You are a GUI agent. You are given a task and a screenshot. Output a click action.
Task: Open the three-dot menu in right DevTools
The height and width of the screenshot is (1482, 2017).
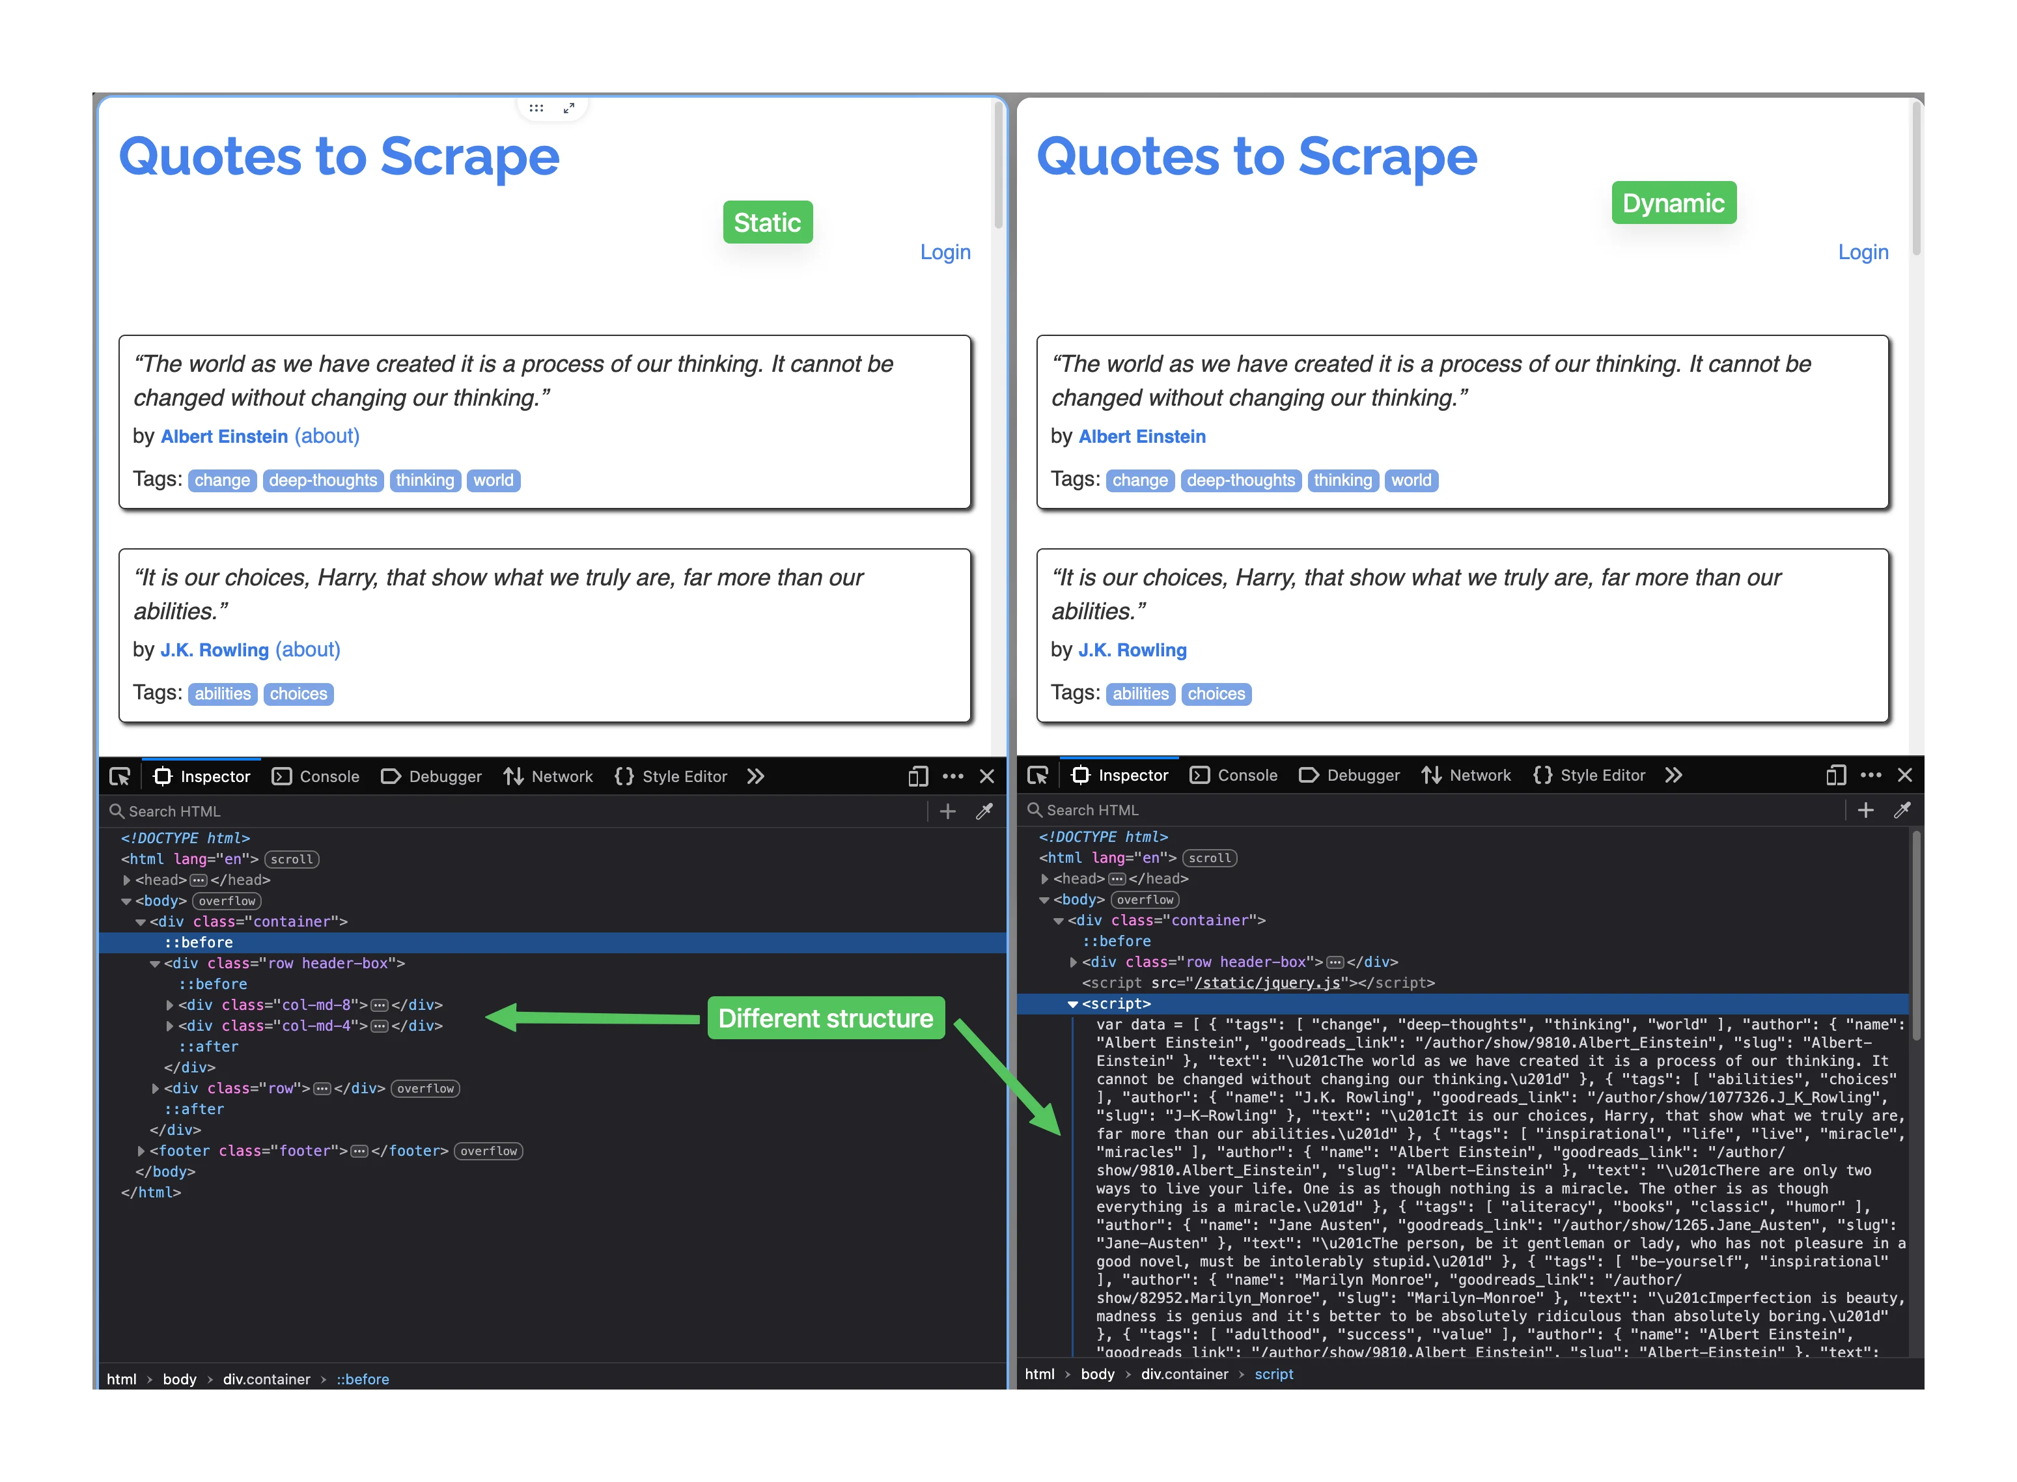tap(1872, 774)
